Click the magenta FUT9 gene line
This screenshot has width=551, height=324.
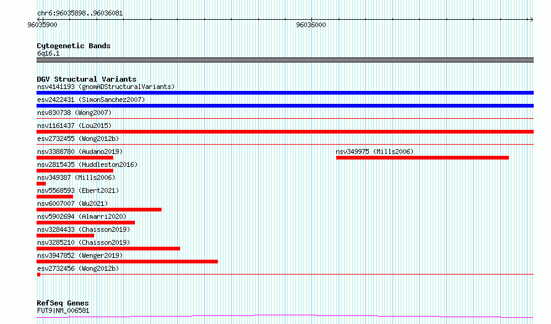(285, 317)
